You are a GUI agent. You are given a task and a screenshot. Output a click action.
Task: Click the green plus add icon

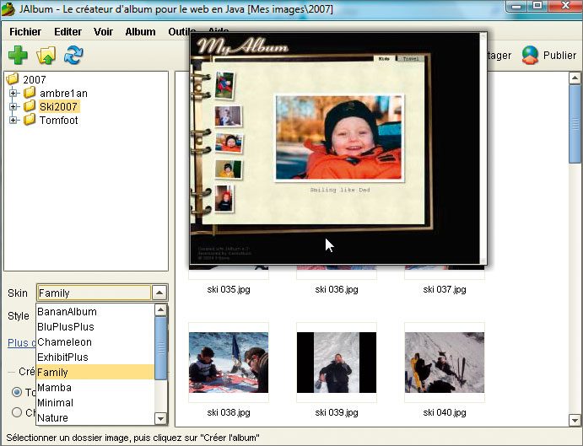coord(18,56)
